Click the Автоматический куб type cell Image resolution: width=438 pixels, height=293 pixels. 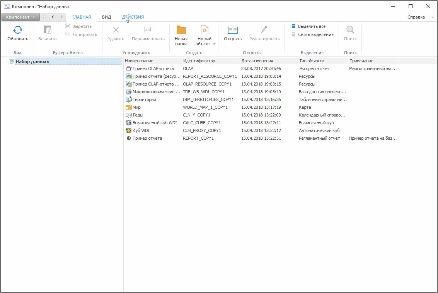[319, 130]
